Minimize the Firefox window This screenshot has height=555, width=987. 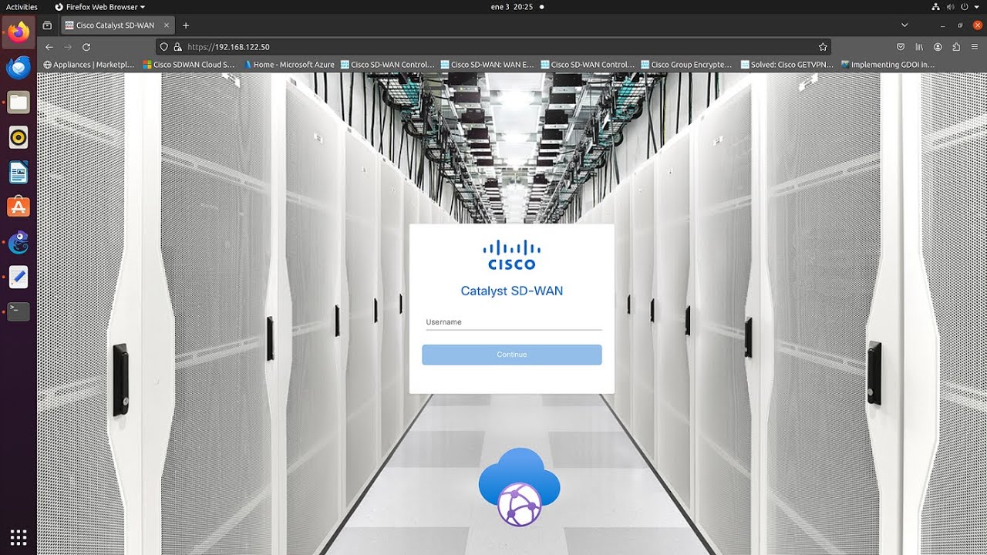click(942, 25)
